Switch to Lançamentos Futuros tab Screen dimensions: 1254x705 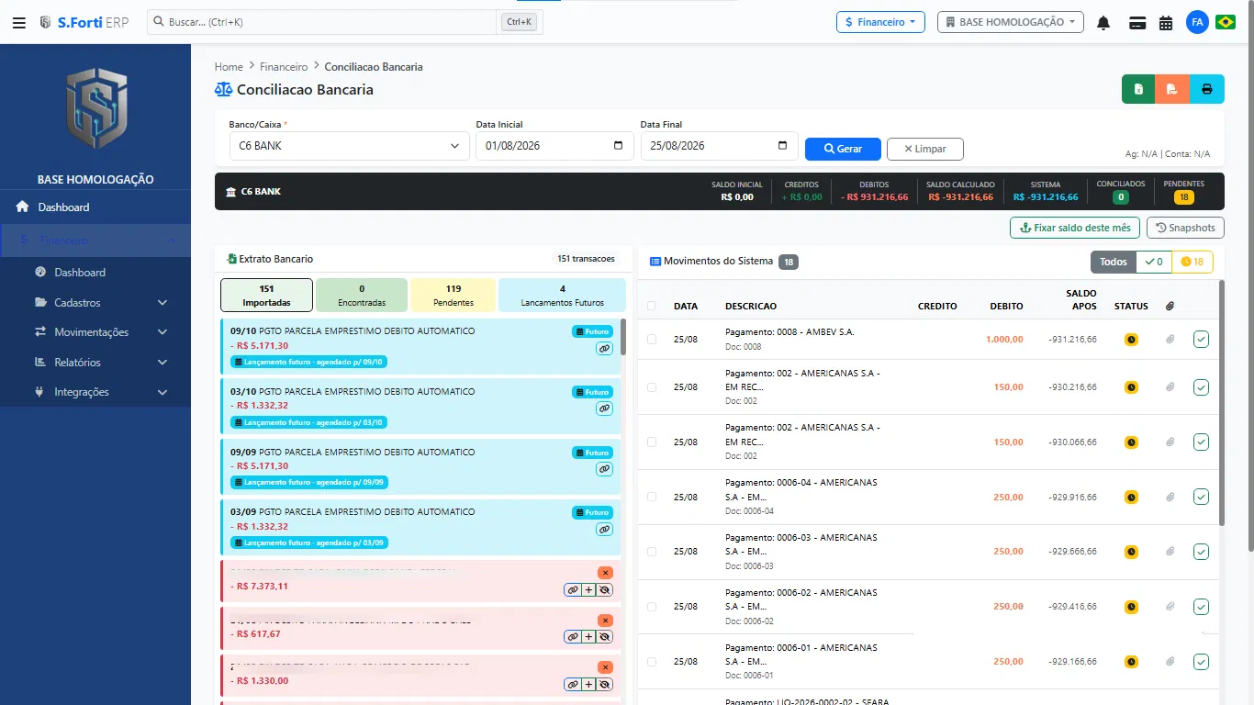[x=562, y=296]
